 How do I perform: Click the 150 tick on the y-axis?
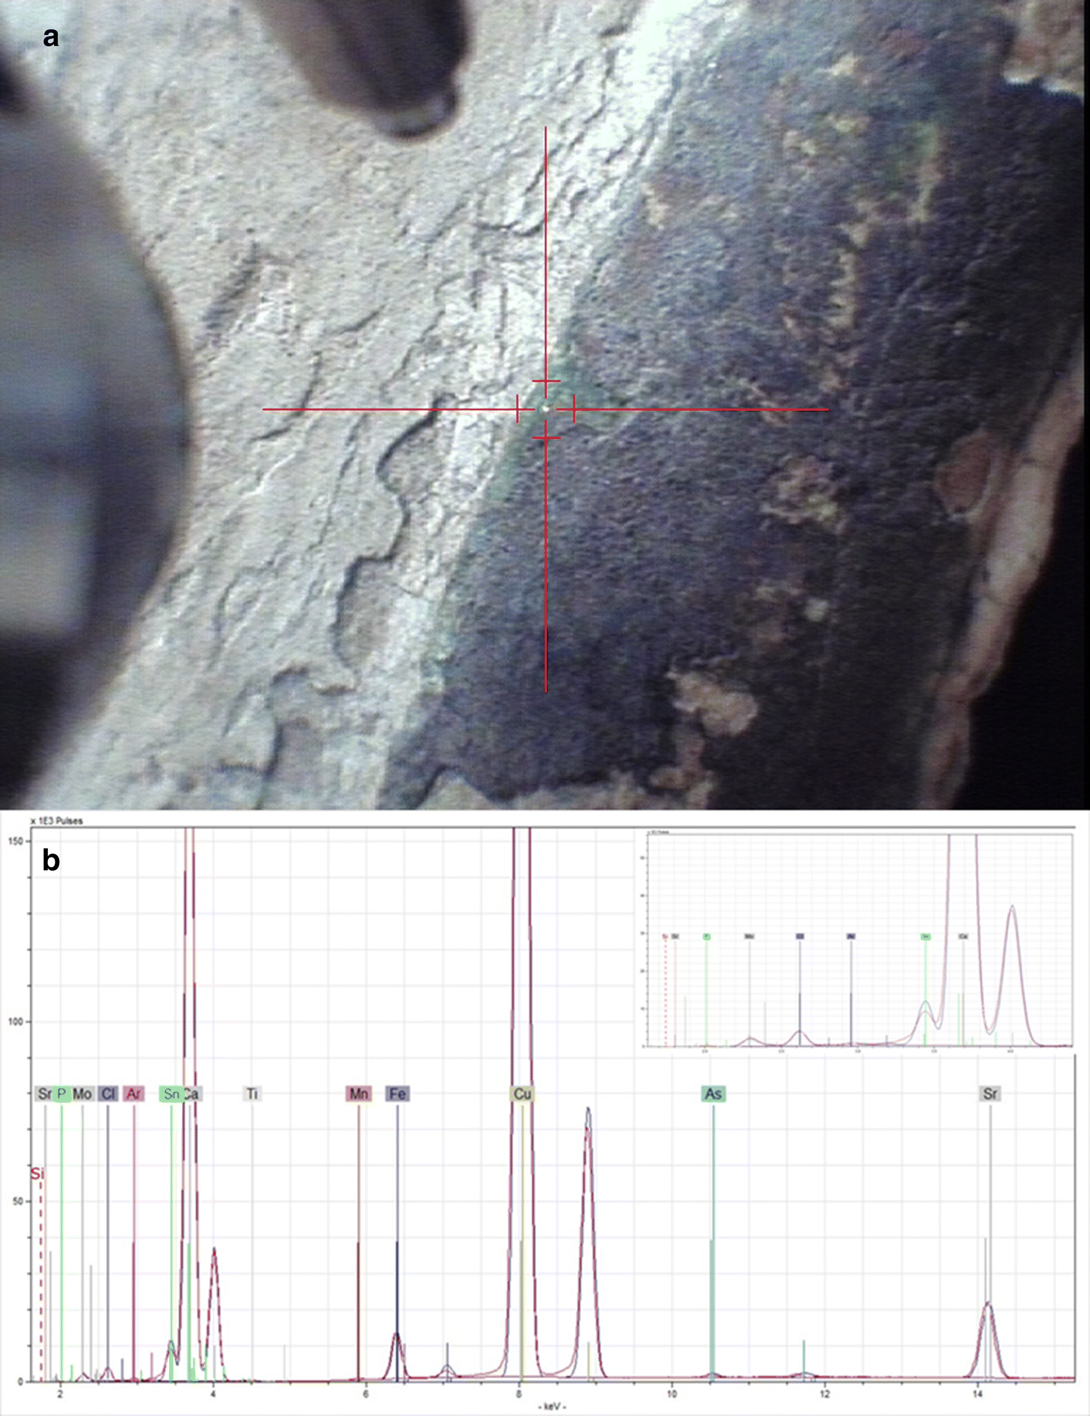pos(16,841)
